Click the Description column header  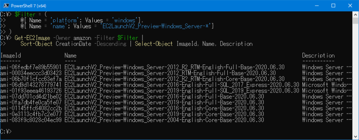pyautogui.click(x=318, y=56)
